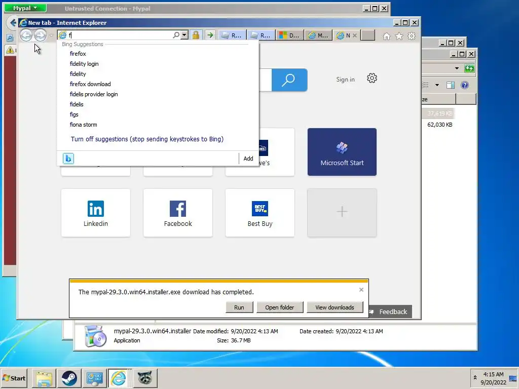Click the Feedback button
This screenshot has width=519, height=389.
pyautogui.click(x=390, y=312)
